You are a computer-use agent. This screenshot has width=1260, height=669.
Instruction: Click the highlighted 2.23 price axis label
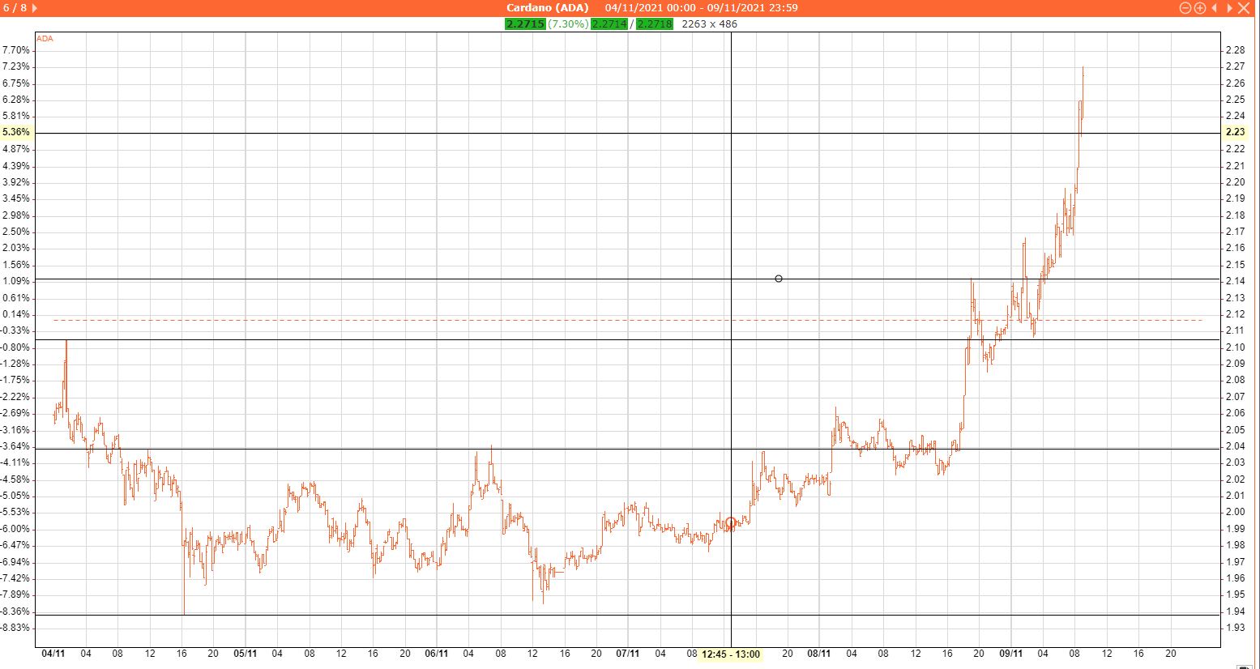click(1235, 132)
